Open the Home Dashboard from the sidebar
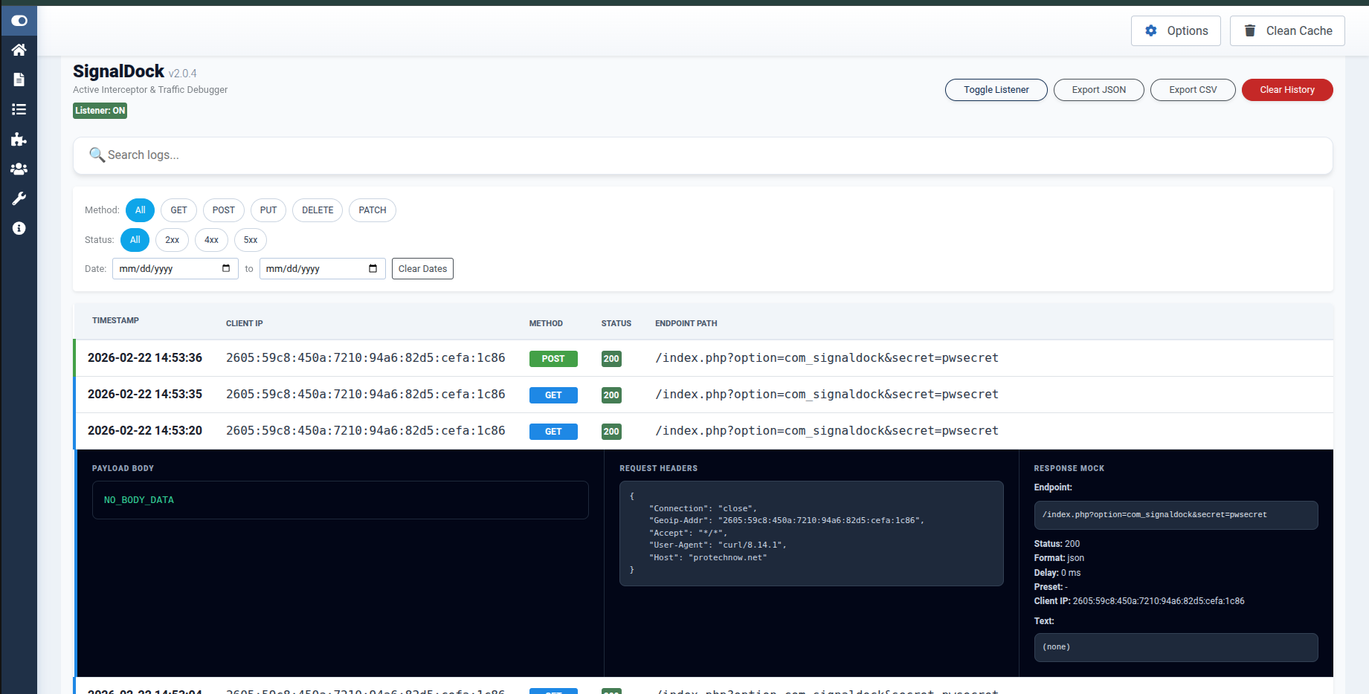Image resolution: width=1369 pixels, height=694 pixels. click(19, 50)
